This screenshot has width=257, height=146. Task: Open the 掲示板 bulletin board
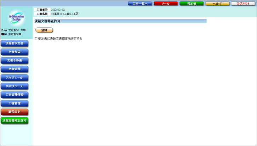[191, 4]
